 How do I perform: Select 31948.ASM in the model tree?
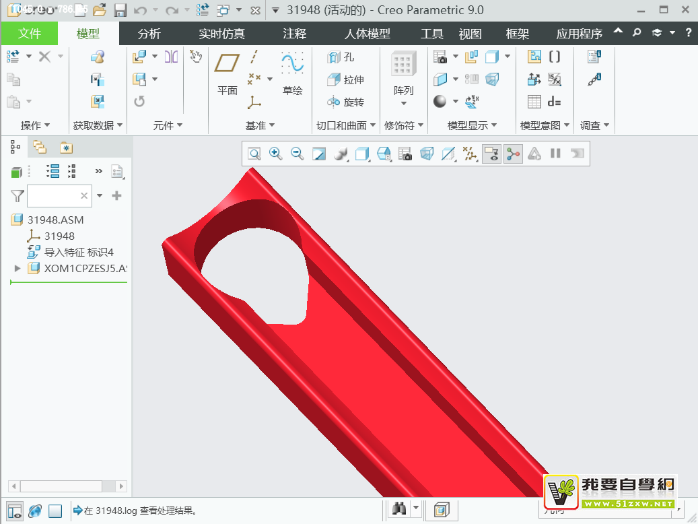55,220
